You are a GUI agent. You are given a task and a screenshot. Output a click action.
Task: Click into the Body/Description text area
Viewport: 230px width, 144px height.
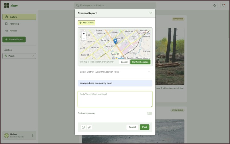[115, 99]
